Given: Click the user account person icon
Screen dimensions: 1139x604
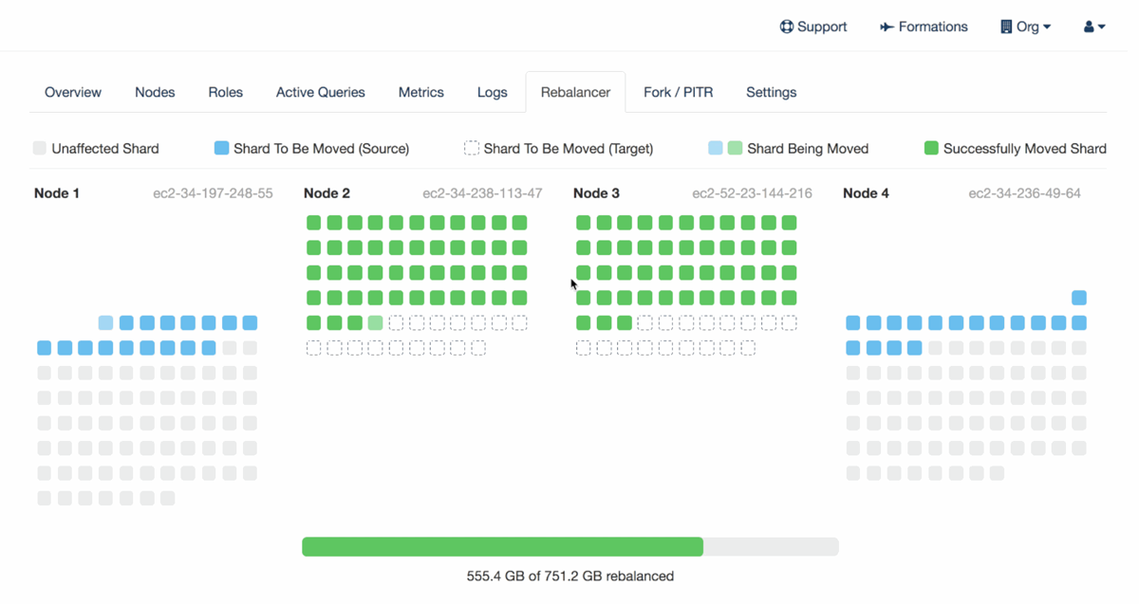Looking at the screenshot, I should (x=1088, y=27).
